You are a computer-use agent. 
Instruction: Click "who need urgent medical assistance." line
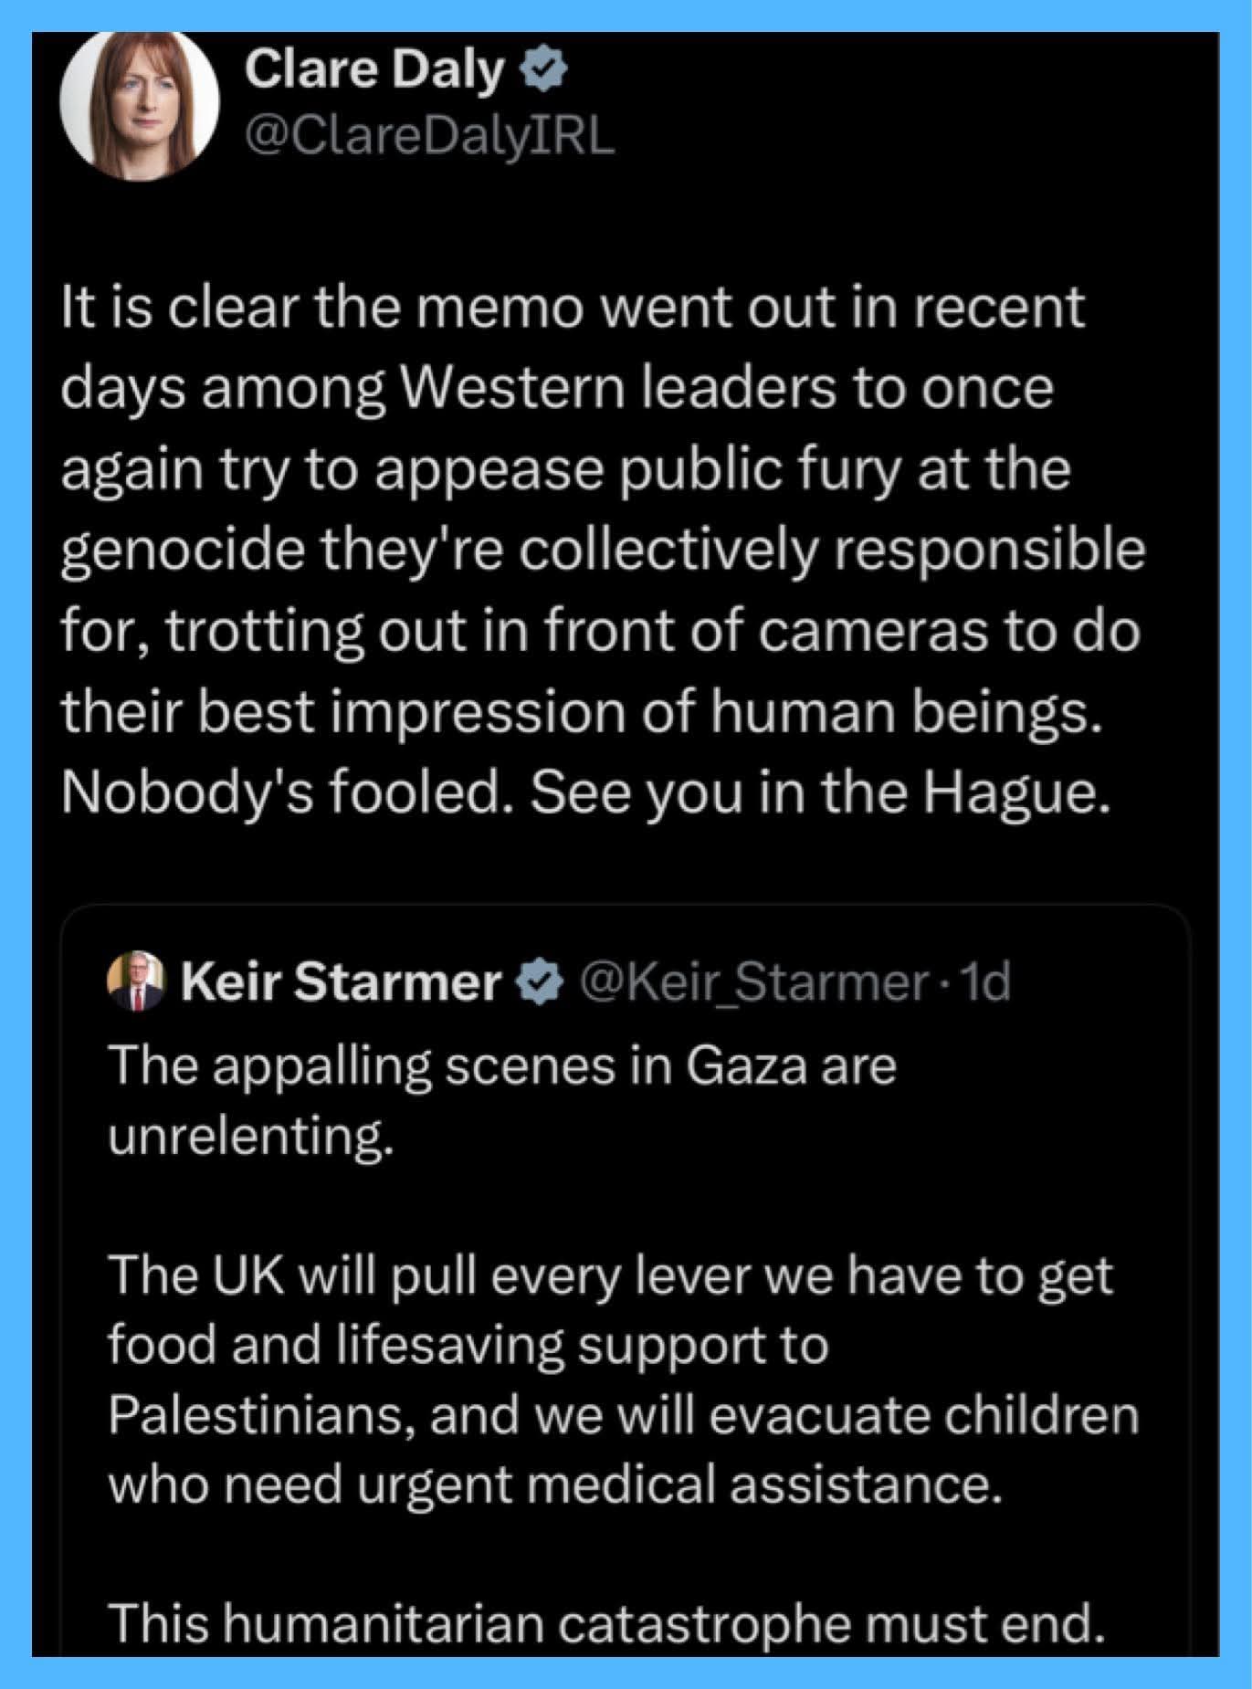tap(555, 1484)
